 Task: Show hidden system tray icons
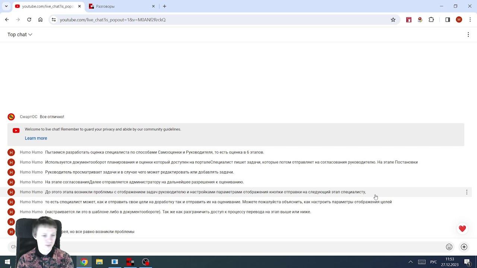pyautogui.click(x=411, y=262)
